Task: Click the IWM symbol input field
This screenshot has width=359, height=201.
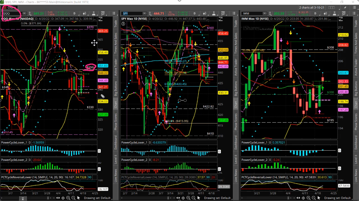Action: click(x=252, y=13)
